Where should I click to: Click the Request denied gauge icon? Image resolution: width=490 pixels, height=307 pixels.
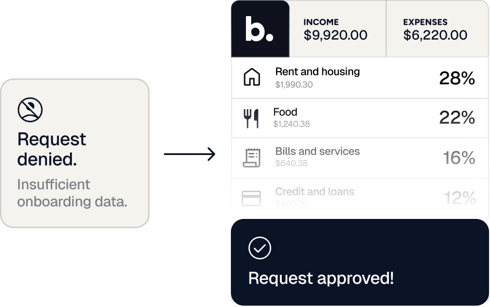pyautogui.click(x=30, y=110)
